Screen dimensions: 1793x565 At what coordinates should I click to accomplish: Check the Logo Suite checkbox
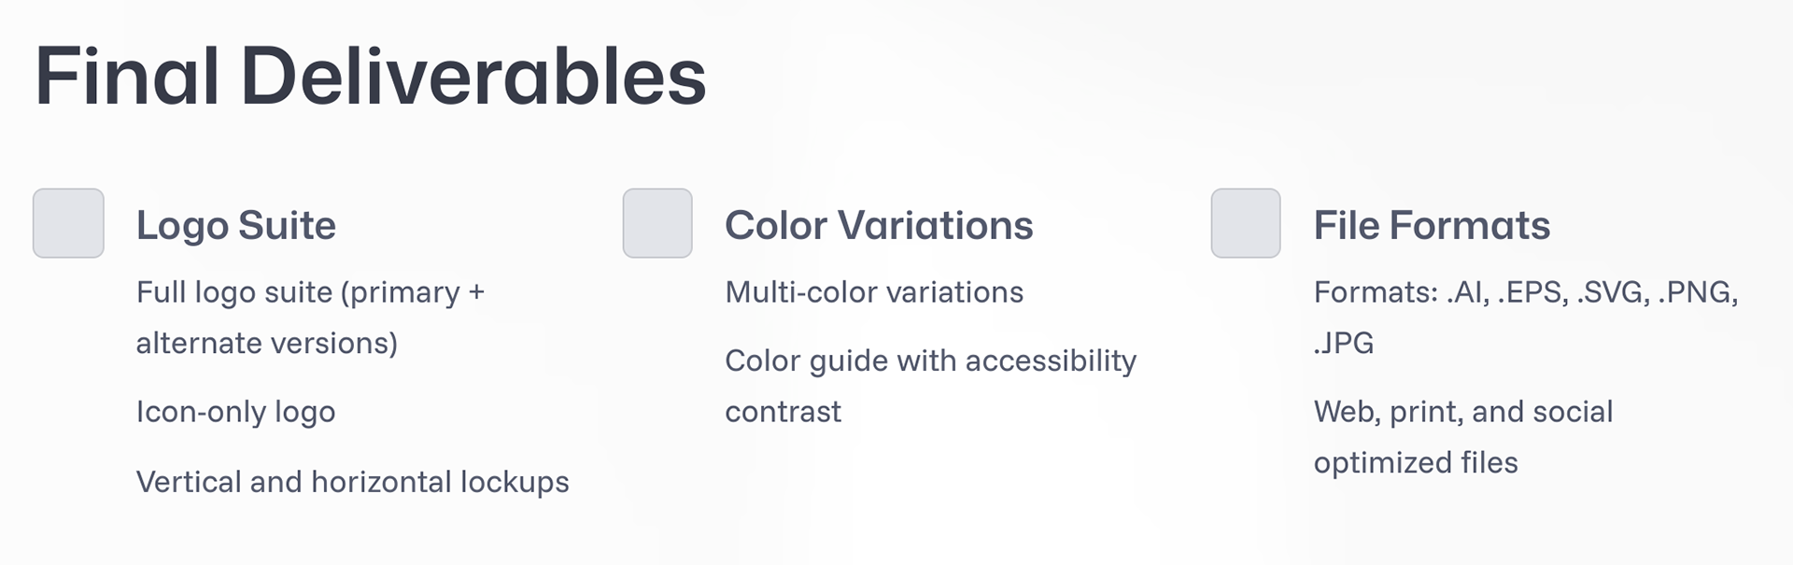point(68,223)
